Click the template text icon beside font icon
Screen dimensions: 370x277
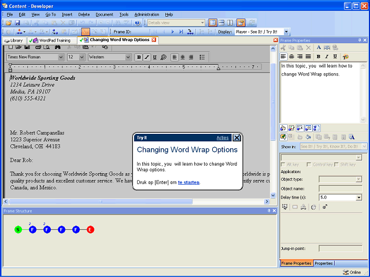pos(327,47)
